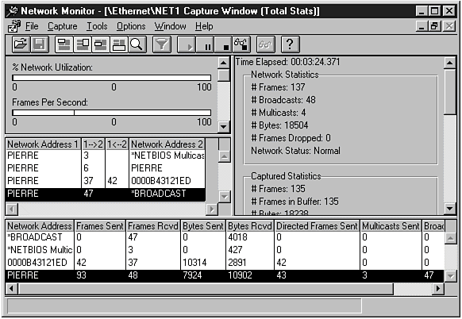Click up arrow of Total Stats pane scrollbar
This screenshot has height=319, width=462.
[450, 63]
